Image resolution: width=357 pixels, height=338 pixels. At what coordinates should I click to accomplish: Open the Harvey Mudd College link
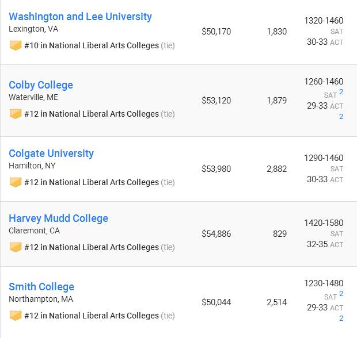58,218
